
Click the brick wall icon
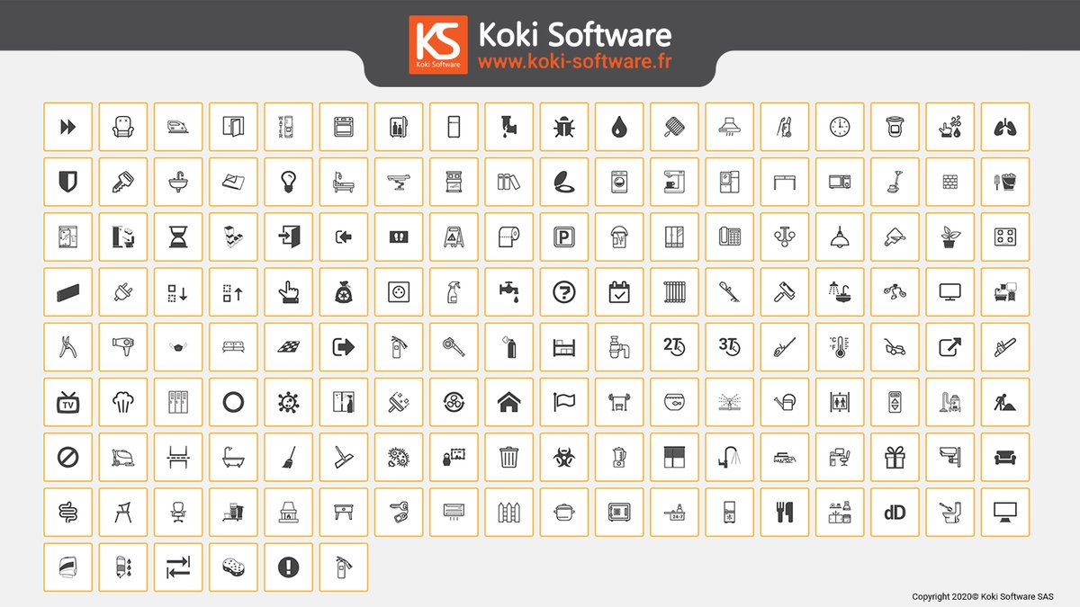coord(950,182)
